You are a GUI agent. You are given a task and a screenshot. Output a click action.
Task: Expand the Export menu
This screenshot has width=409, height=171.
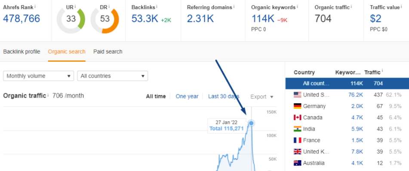tap(262, 97)
